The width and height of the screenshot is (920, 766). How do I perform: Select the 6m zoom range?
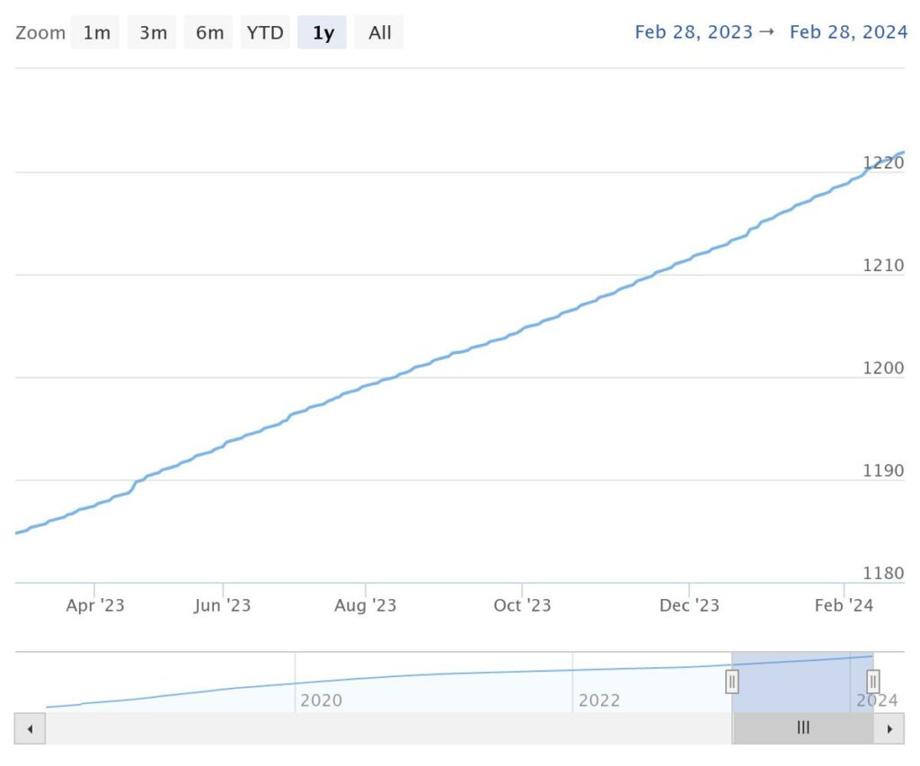pyautogui.click(x=208, y=32)
